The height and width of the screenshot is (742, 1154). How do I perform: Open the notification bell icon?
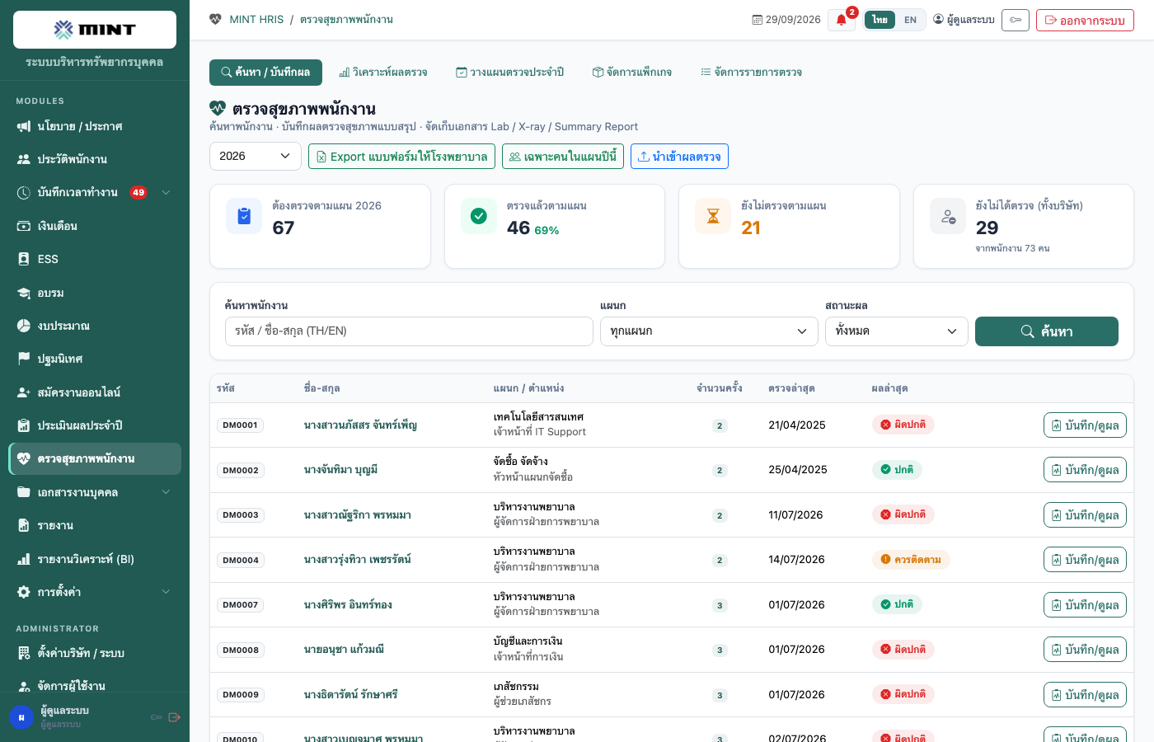pyautogui.click(x=842, y=20)
